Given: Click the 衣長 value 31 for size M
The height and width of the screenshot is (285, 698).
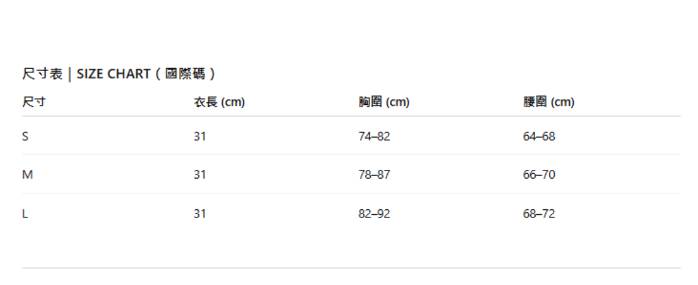Looking at the screenshot, I should (200, 175).
